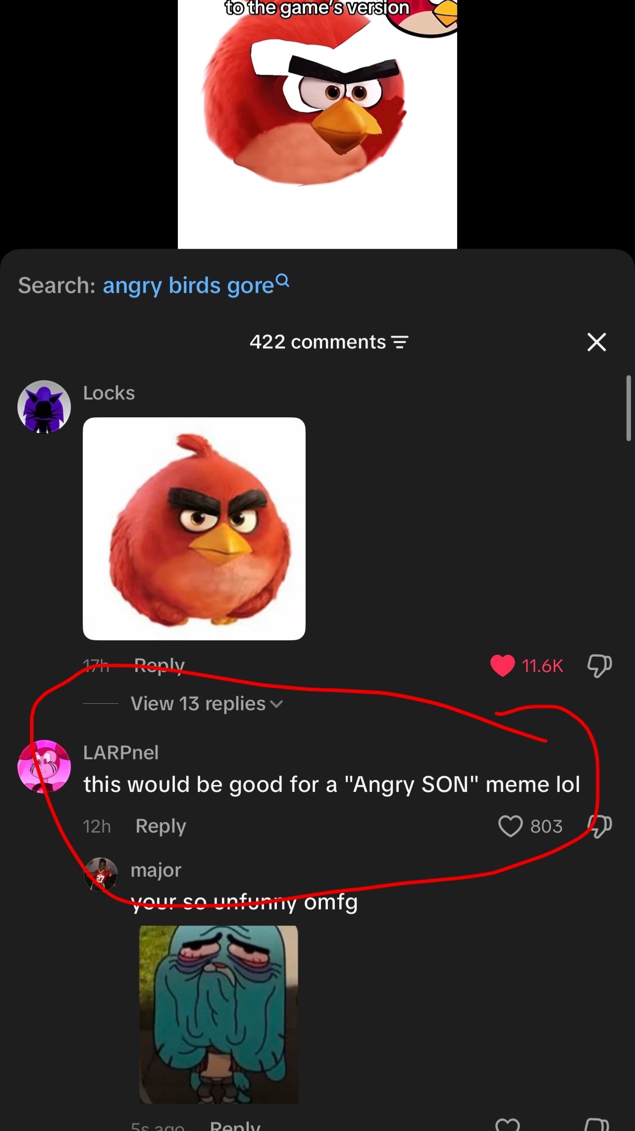The width and height of the screenshot is (635, 1131).
Task: Open the LARPnel profile avatar
Action: coord(44,766)
